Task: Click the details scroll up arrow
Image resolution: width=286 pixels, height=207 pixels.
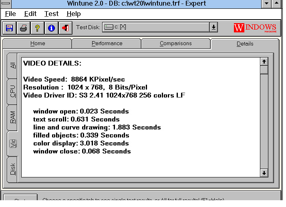Action: pyautogui.click(x=264, y=62)
